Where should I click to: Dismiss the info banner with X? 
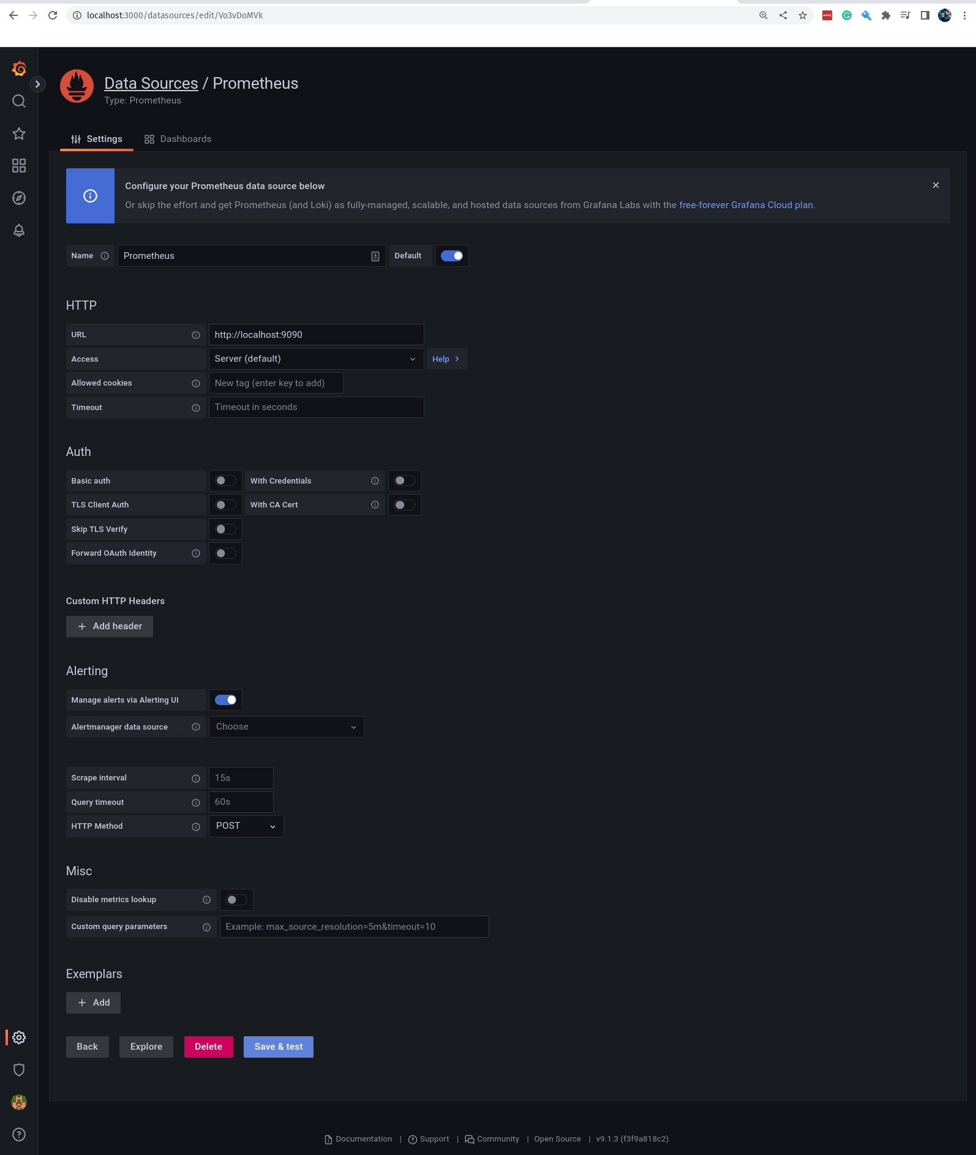click(936, 185)
